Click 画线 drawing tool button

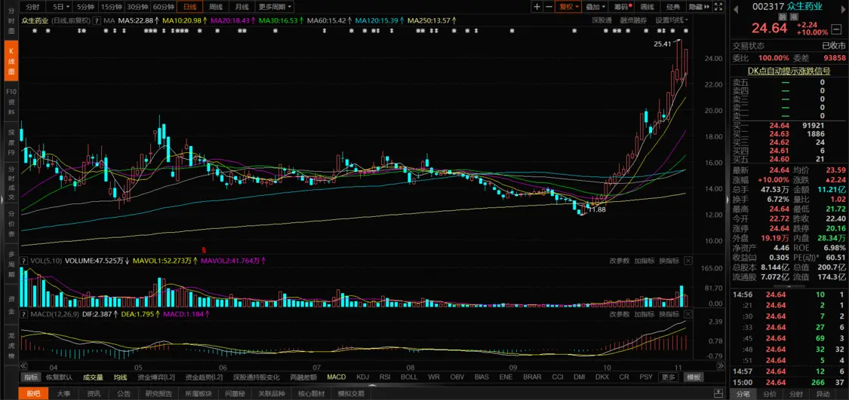tap(648, 7)
